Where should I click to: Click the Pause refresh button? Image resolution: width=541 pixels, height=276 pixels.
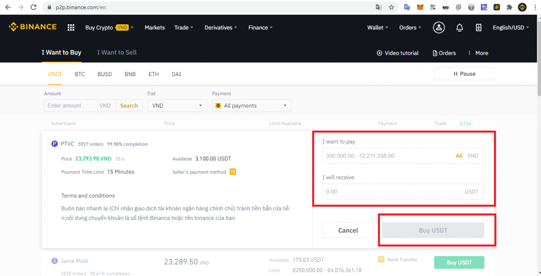click(464, 74)
